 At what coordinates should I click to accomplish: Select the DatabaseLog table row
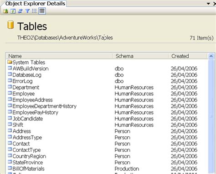[107, 75]
